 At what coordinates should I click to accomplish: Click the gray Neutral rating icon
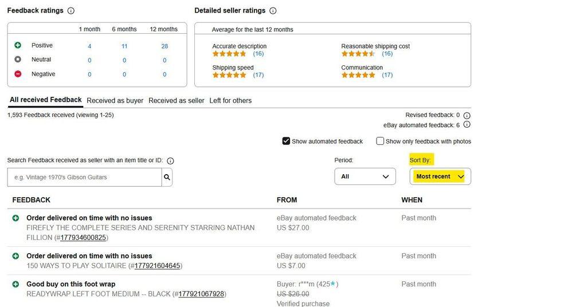18,59
